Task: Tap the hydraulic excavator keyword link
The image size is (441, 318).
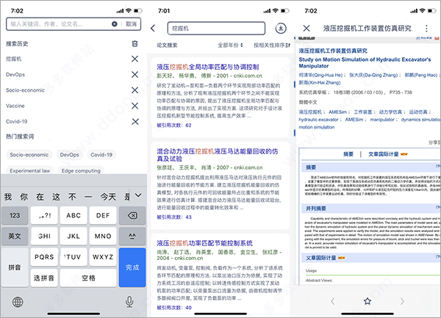Action: pos(318,120)
